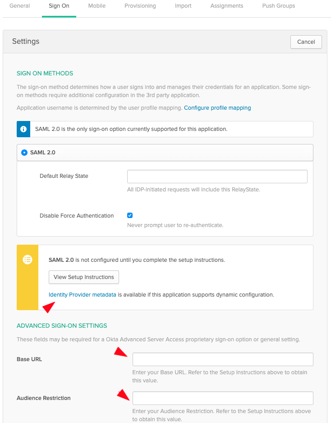
Task: Toggle the Disable Force Authentication checkbox
Action: (x=130, y=215)
